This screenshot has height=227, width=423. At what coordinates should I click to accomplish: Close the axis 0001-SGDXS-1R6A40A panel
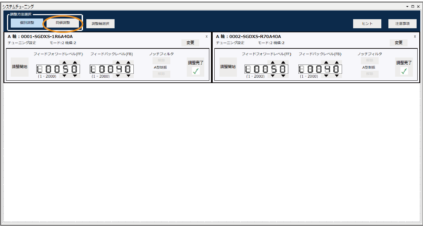(207, 36)
